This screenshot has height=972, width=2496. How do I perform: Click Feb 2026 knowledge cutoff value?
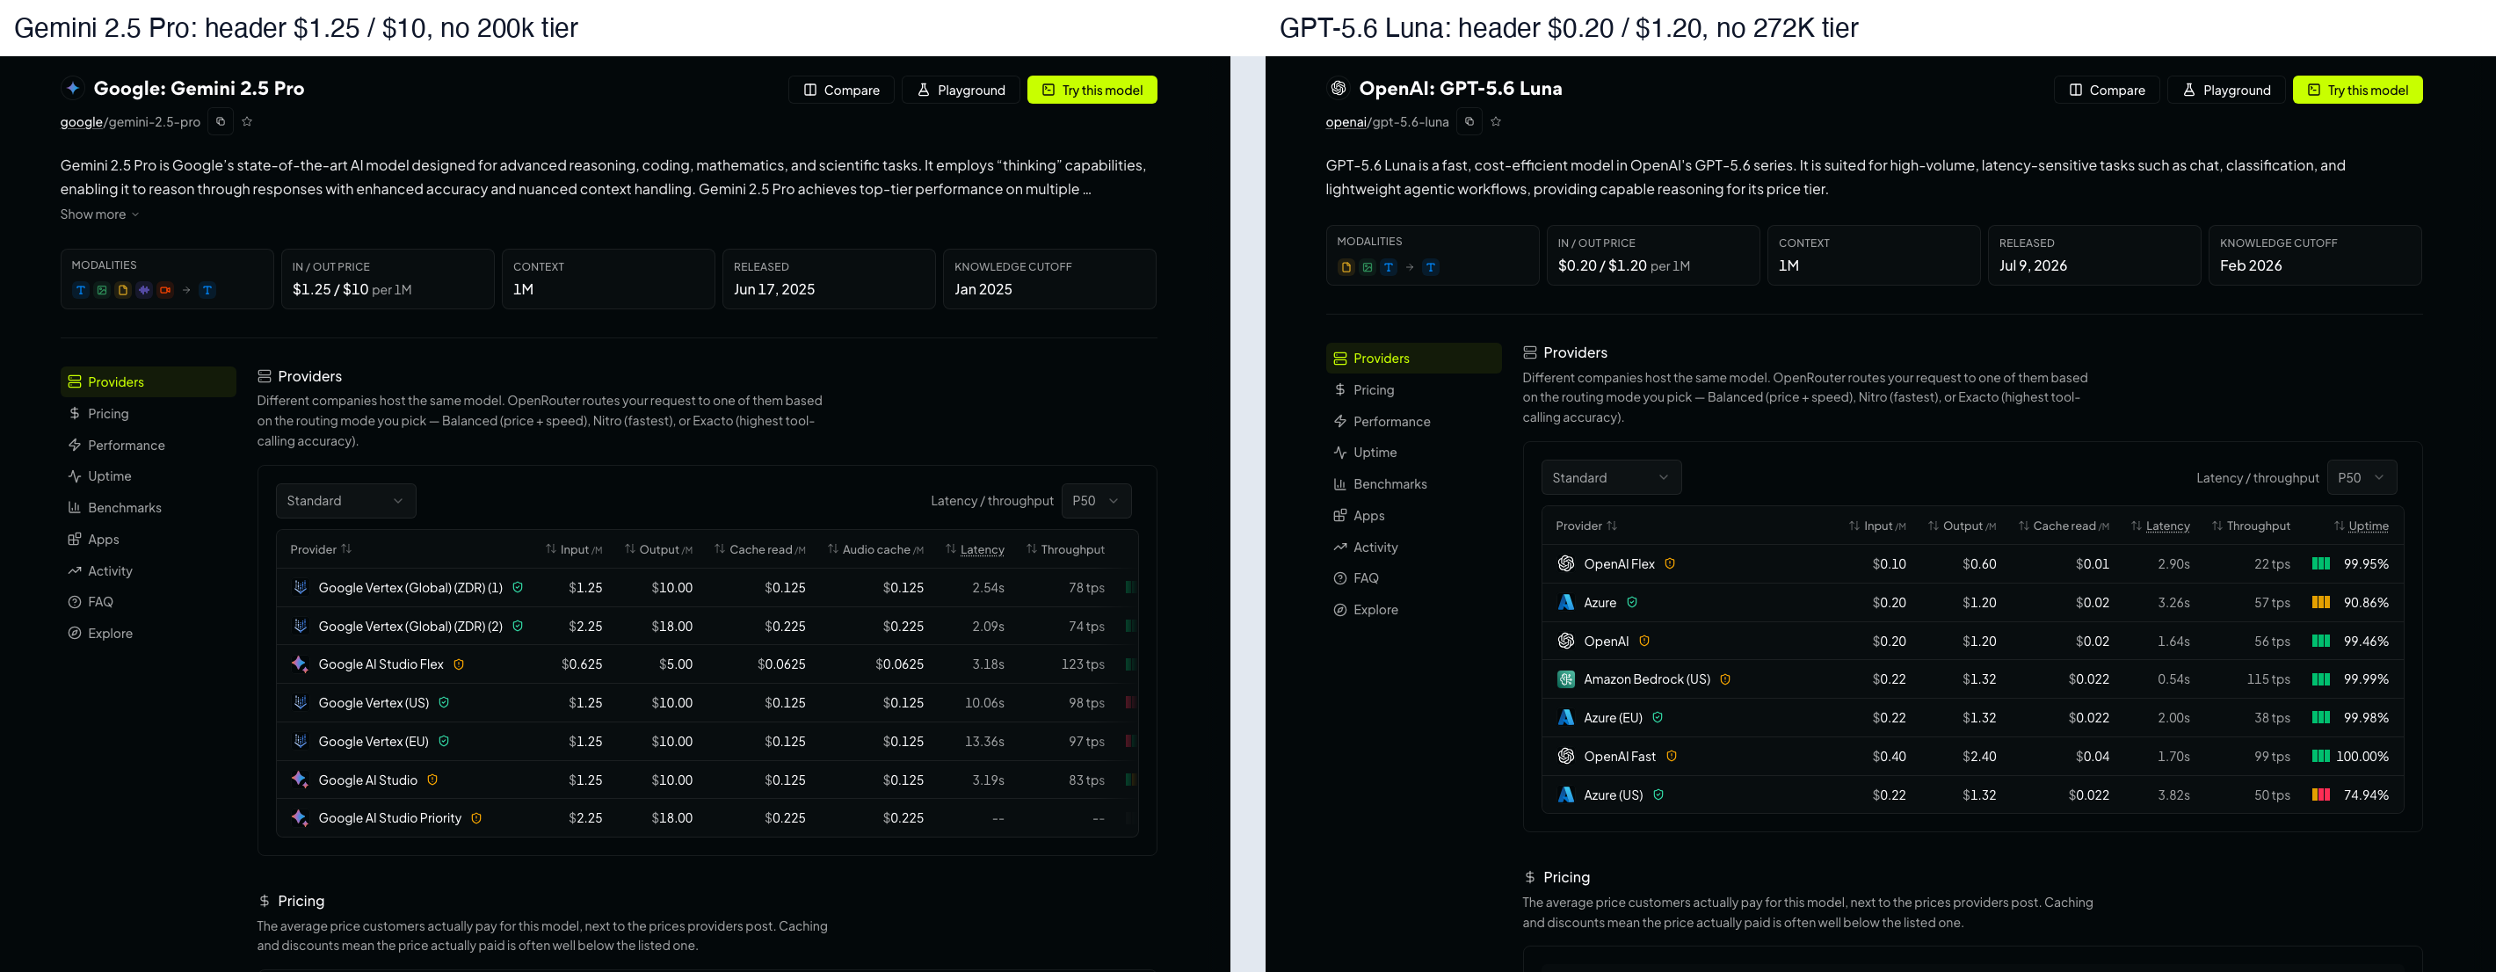[x=2251, y=265]
